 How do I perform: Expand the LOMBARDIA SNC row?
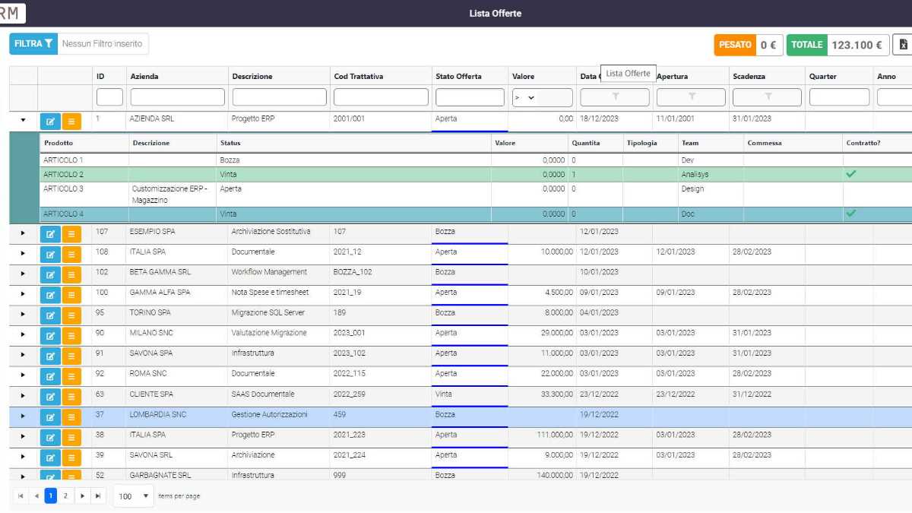[x=23, y=416]
